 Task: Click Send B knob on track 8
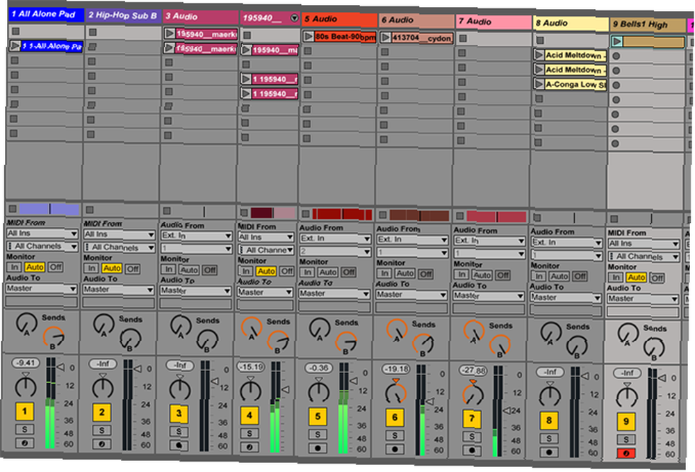tap(577, 347)
